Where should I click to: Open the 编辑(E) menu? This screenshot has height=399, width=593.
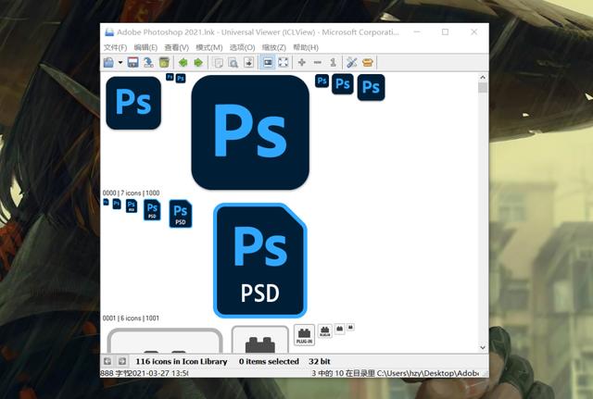(x=145, y=47)
